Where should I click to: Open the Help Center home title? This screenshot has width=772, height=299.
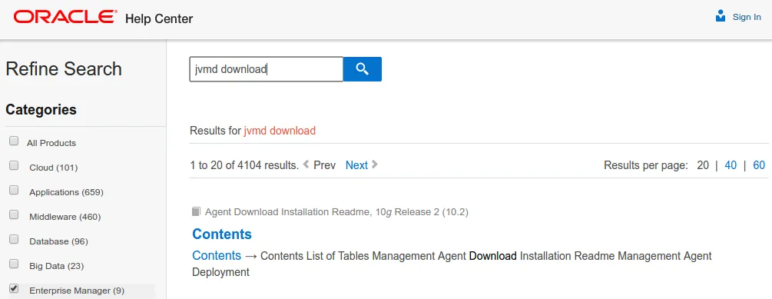click(159, 18)
